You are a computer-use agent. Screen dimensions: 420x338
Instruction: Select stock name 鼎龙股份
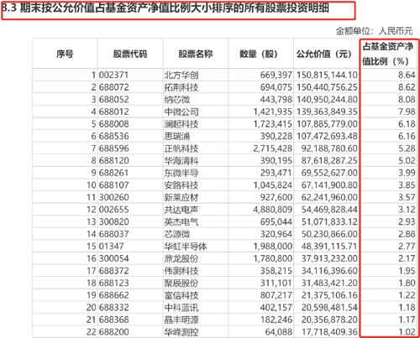[x=181, y=258]
